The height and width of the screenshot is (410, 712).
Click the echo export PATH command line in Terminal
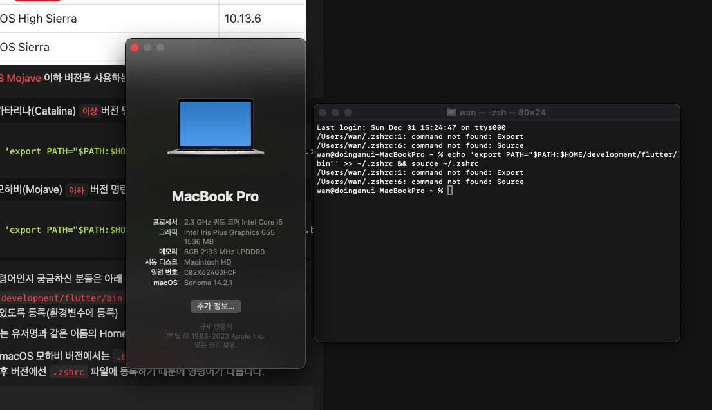click(497, 159)
